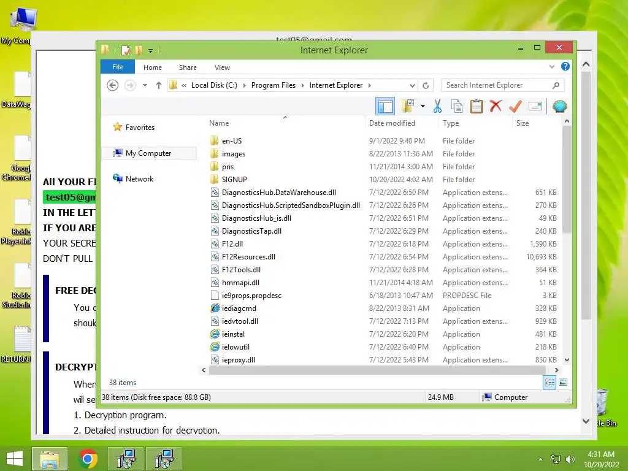Click the explorer Forward arrow button

130,85
